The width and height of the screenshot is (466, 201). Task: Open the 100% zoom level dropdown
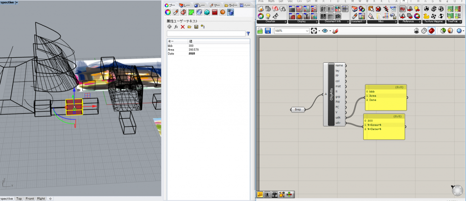click(x=306, y=31)
